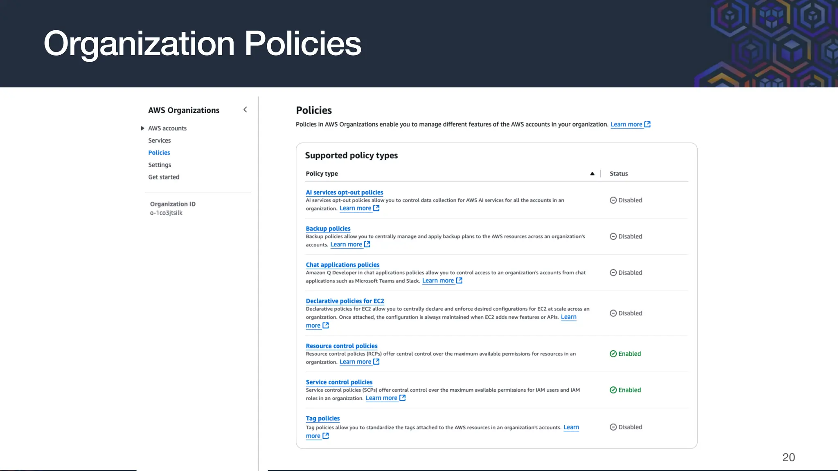Open Tag policies
The image size is (838, 471).
323,418
